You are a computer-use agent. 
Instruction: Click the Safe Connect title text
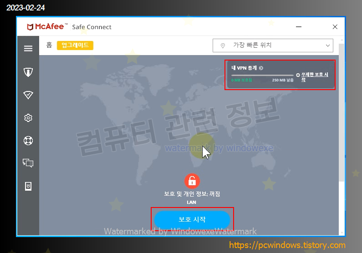pyautogui.click(x=92, y=27)
